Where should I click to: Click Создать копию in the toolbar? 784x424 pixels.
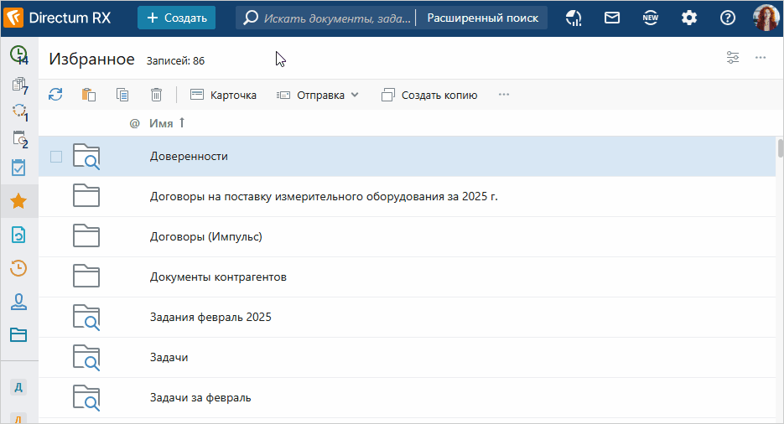(x=429, y=95)
